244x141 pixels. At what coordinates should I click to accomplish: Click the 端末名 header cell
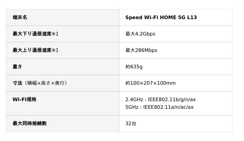20,18
